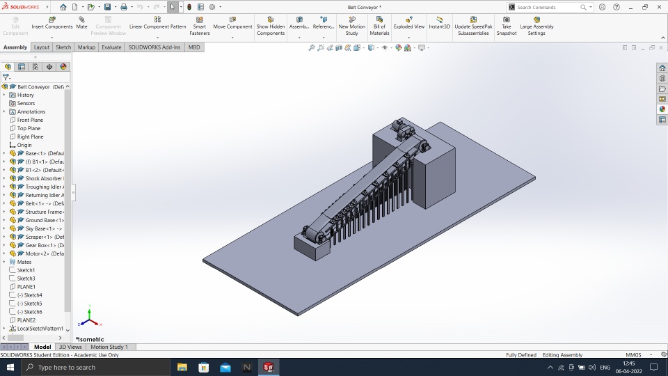
Task: Expand the Annotations tree node
Action: coord(4,111)
